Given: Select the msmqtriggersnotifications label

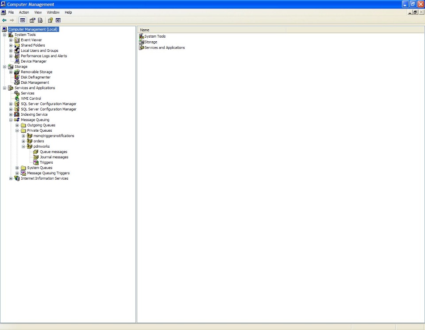Looking at the screenshot, I should (x=54, y=136).
